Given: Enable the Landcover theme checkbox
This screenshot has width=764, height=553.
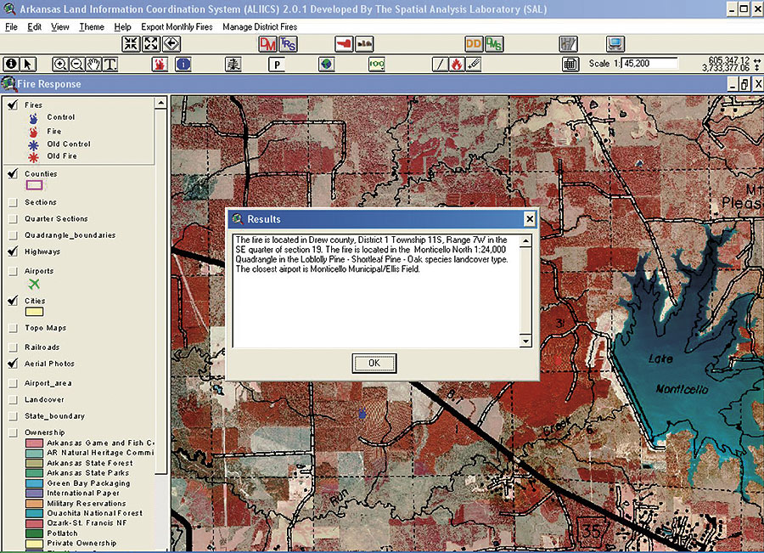Looking at the screenshot, I should click(13, 400).
